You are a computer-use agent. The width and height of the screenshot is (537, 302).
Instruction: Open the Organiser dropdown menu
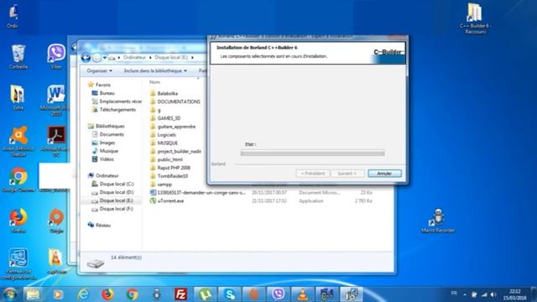[x=99, y=70]
